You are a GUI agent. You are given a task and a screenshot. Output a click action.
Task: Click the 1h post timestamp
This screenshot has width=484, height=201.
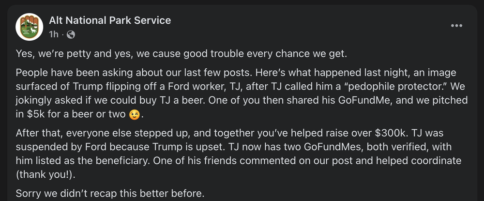point(54,34)
